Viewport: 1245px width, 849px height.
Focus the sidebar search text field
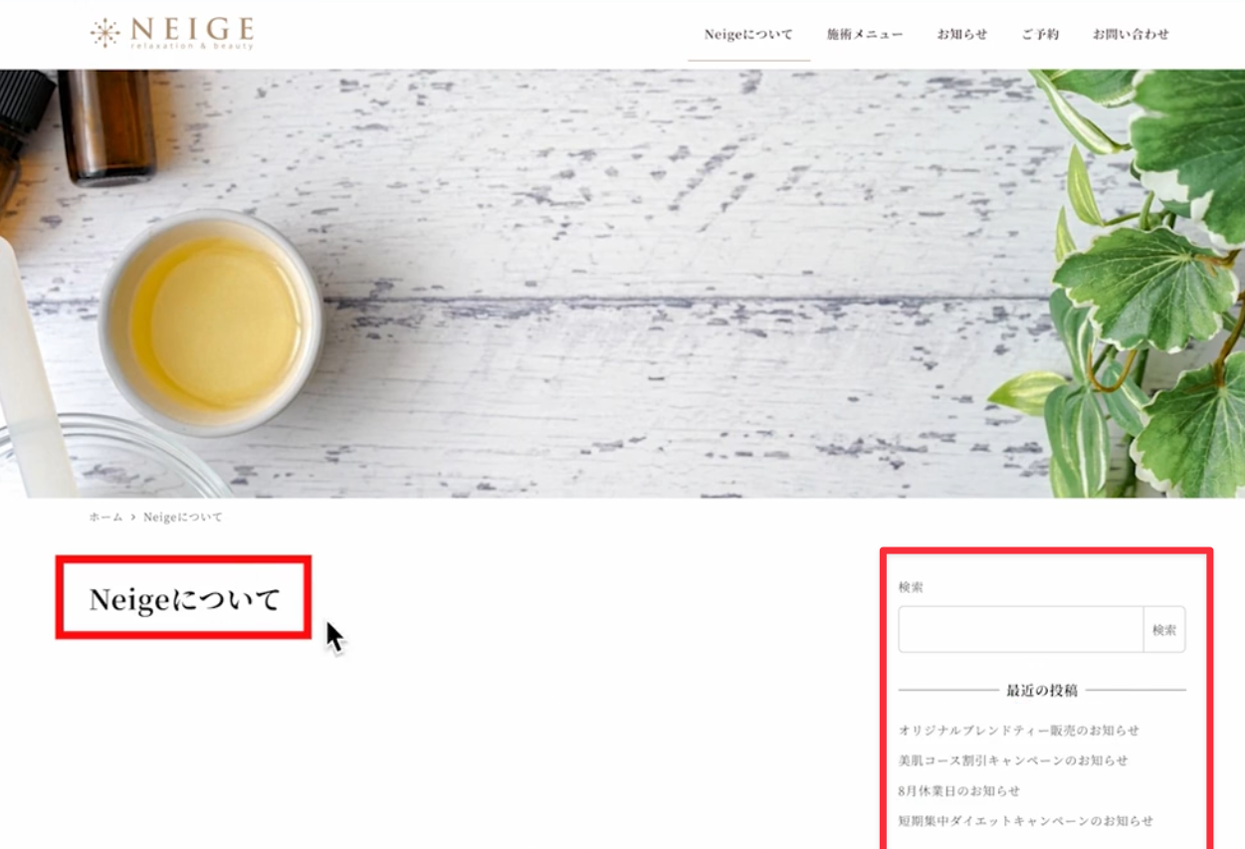1021,629
